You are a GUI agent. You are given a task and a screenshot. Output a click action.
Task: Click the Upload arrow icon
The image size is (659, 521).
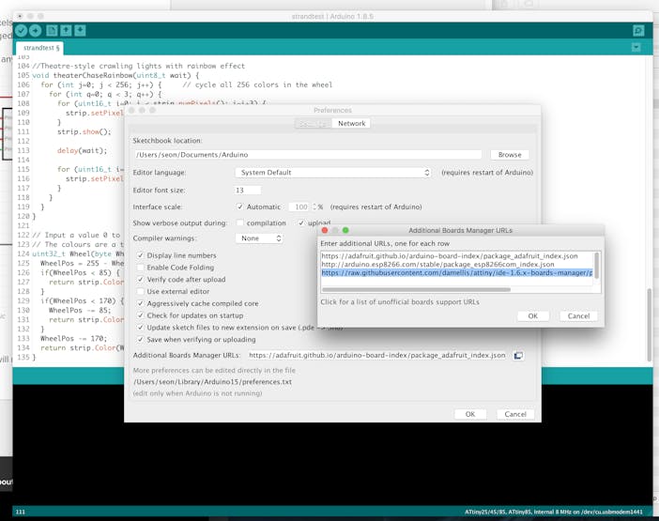point(36,30)
